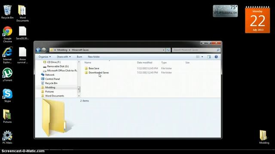The height and width of the screenshot is (154, 275).
Task: Launch Skype from the desktop
Action: 7,95
